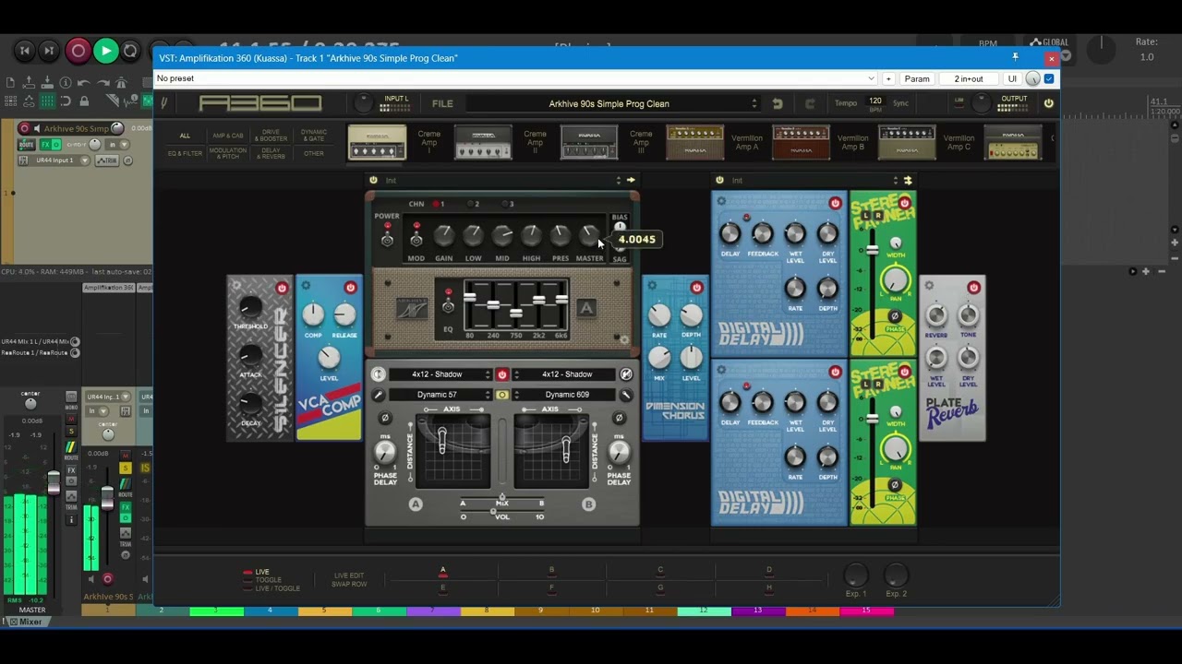Select the DYNAMIC & GATE category filter
The width and height of the screenshot is (1182, 664).
coord(314,136)
